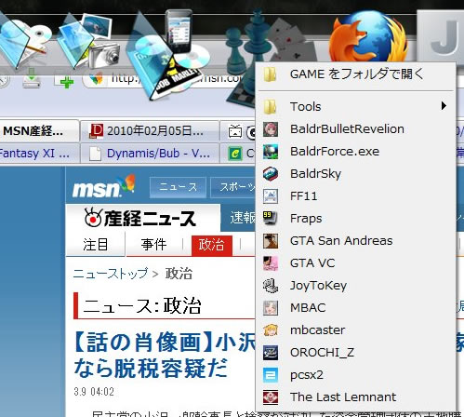The image size is (464, 417).
Task: Switch to the Dynamis/Bub browser tab
Action: tap(150, 154)
